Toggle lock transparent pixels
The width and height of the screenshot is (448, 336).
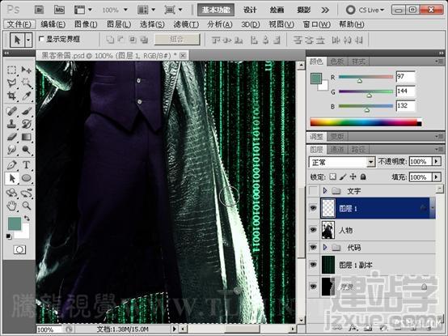click(332, 177)
